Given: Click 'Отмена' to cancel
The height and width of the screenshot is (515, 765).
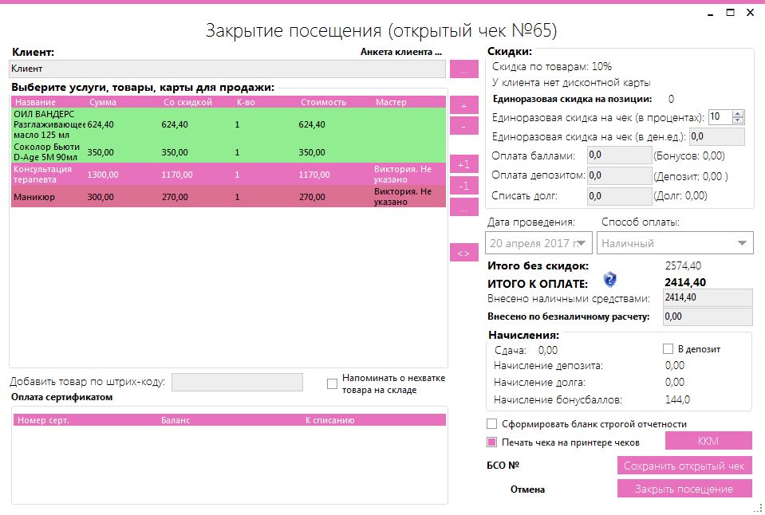Looking at the screenshot, I should [x=527, y=489].
